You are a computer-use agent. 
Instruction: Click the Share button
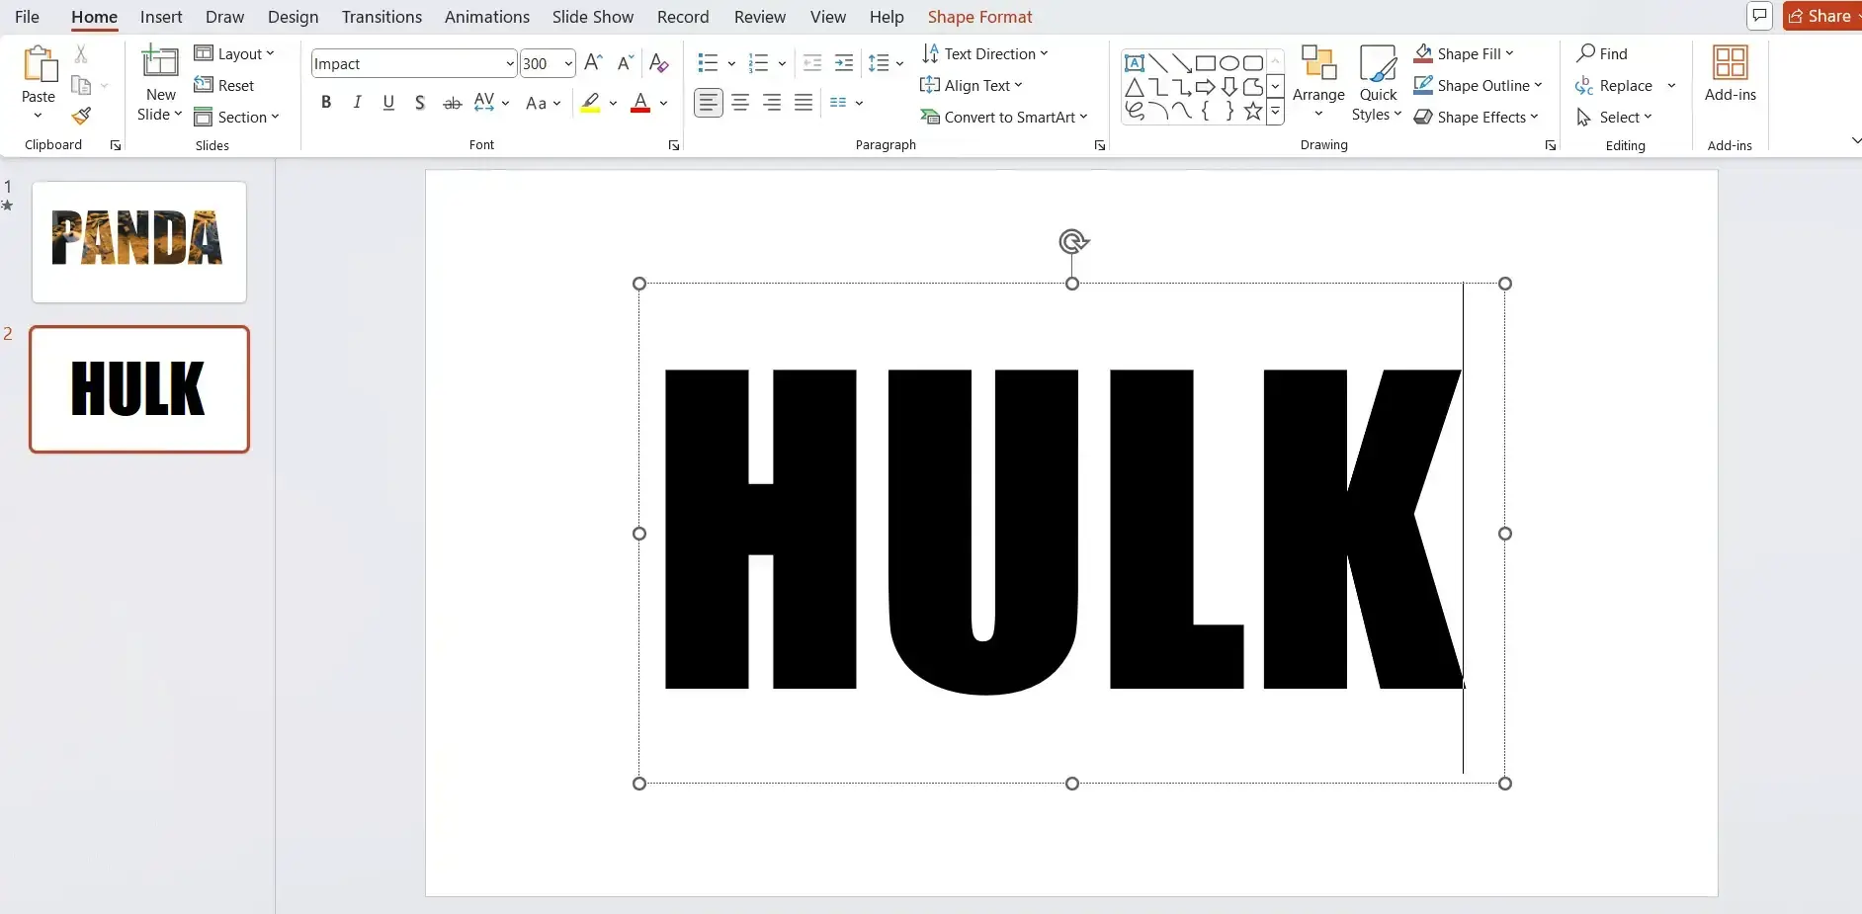tap(1821, 16)
